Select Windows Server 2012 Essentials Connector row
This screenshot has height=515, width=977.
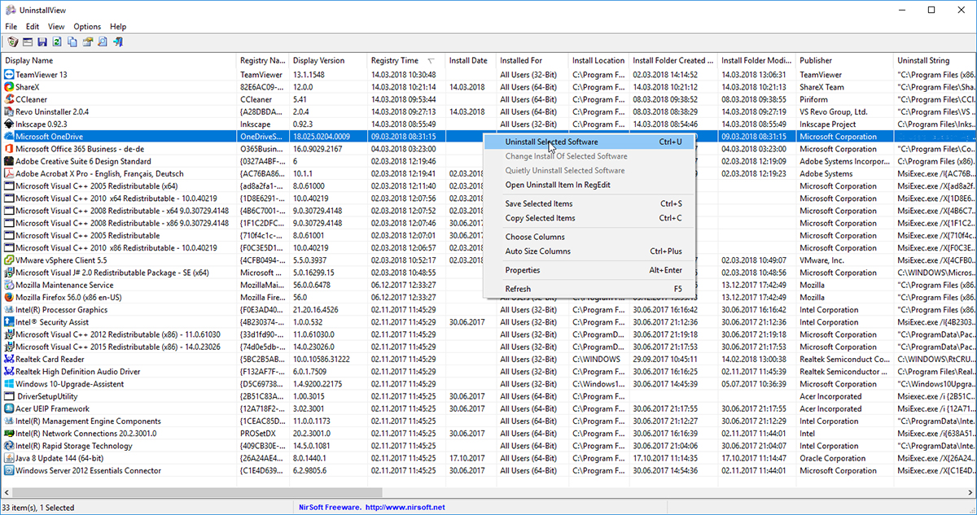click(x=488, y=470)
